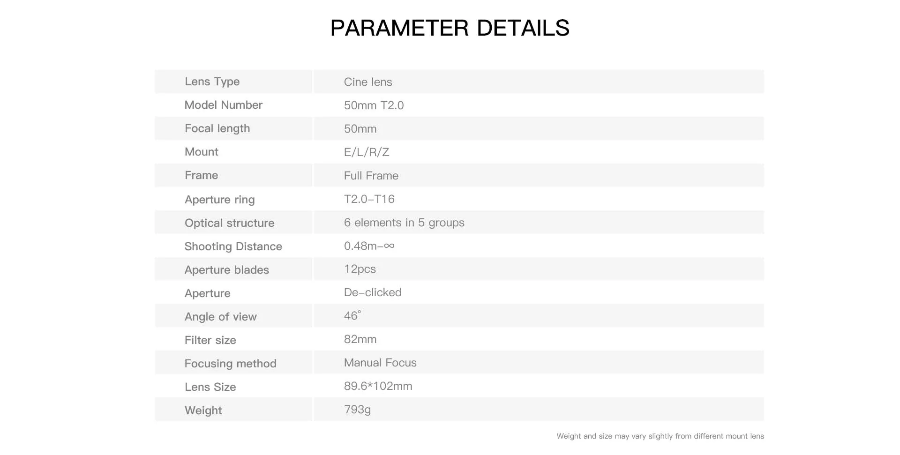
Task: Click the Shooting Distance label
Action: pos(233,246)
